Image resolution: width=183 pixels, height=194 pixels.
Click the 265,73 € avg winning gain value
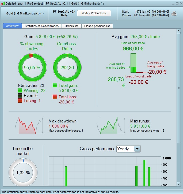click(x=117, y=82)
